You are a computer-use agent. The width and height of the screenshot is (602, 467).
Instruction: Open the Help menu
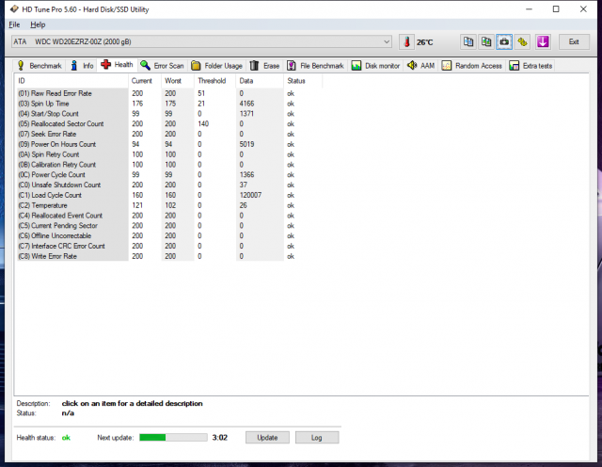[x=38, y=24]
